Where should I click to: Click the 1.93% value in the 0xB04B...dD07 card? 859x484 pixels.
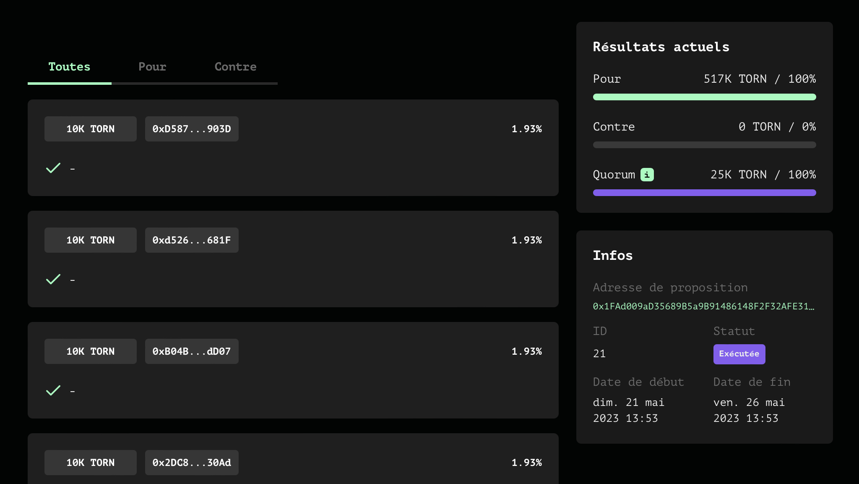[x=527, y=351]
